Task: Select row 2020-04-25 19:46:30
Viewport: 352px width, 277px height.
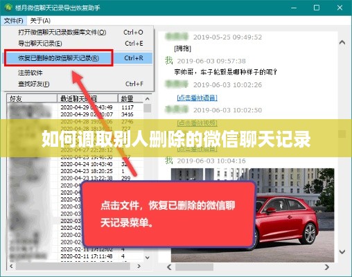Action: point(75,157)
